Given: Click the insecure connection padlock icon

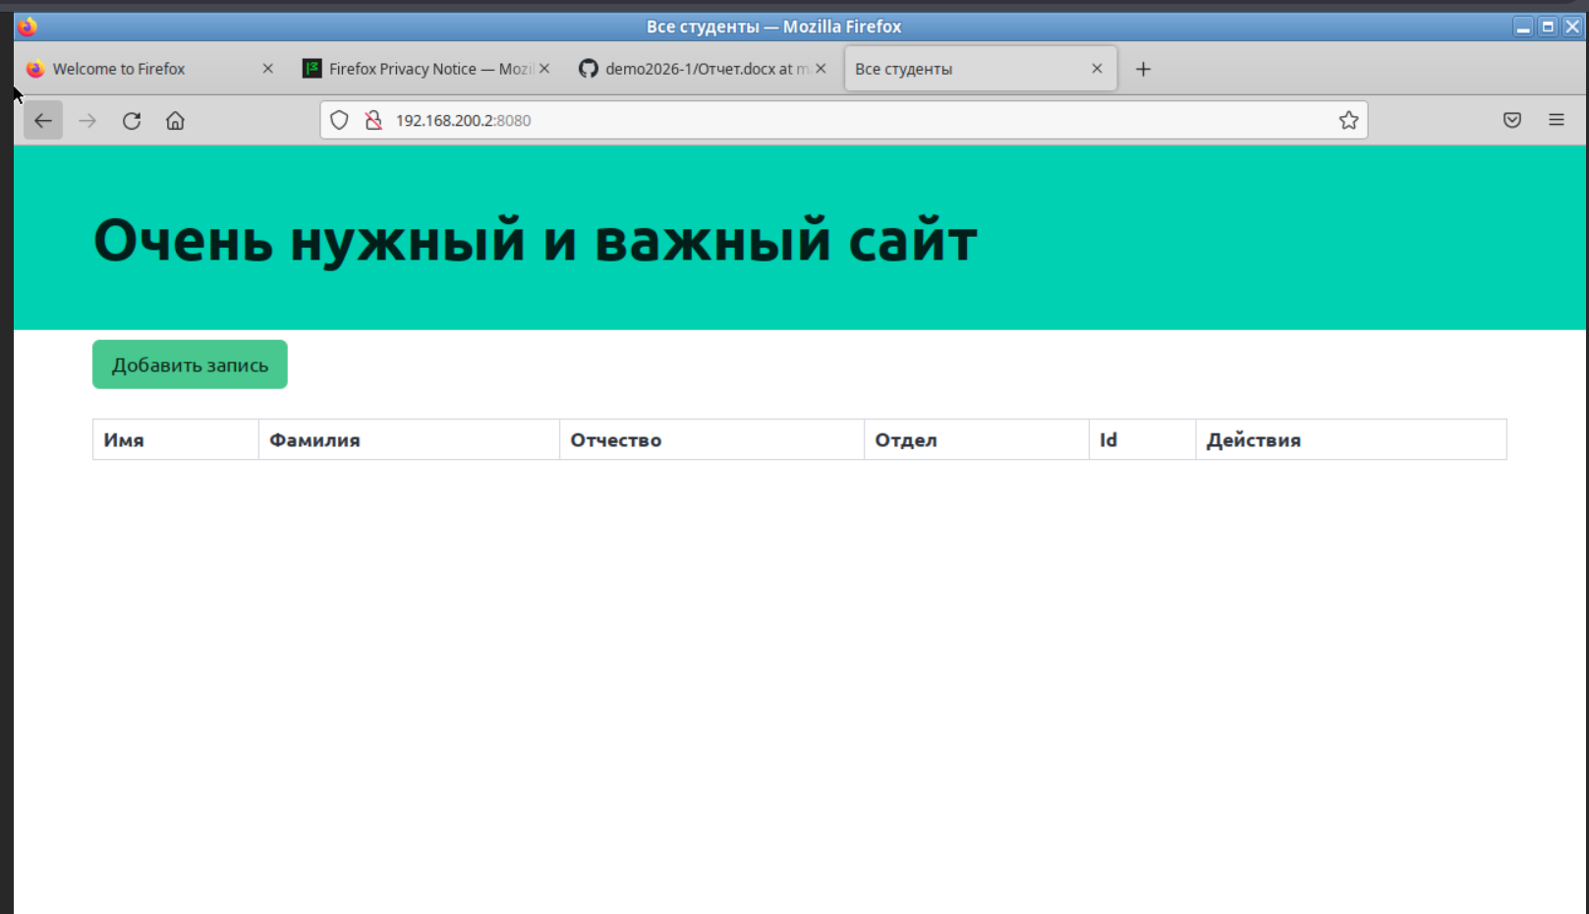Looking at the screenshot, I should tap(373, 121).
